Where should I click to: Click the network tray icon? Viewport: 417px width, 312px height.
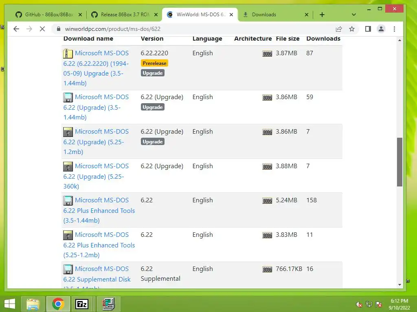[369, 304]
